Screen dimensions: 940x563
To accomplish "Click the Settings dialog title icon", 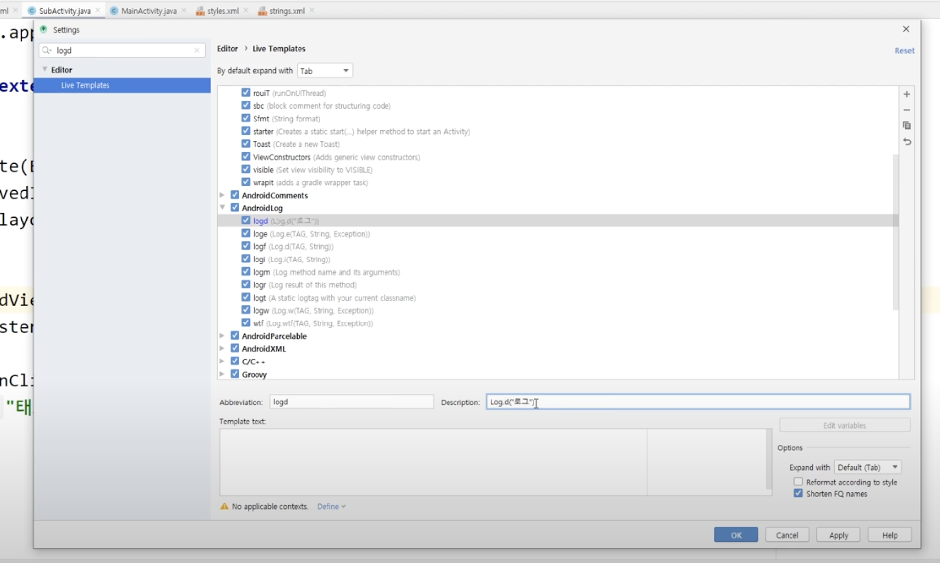I will (x=43, y=29).
